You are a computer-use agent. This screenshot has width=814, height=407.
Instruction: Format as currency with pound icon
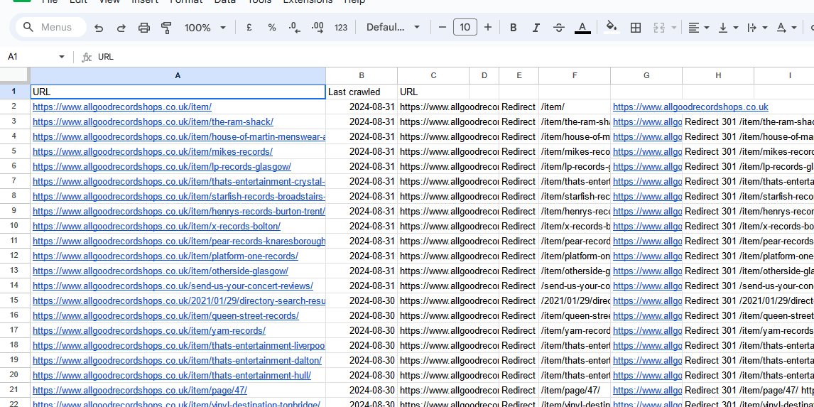click(x=249, y=28)
